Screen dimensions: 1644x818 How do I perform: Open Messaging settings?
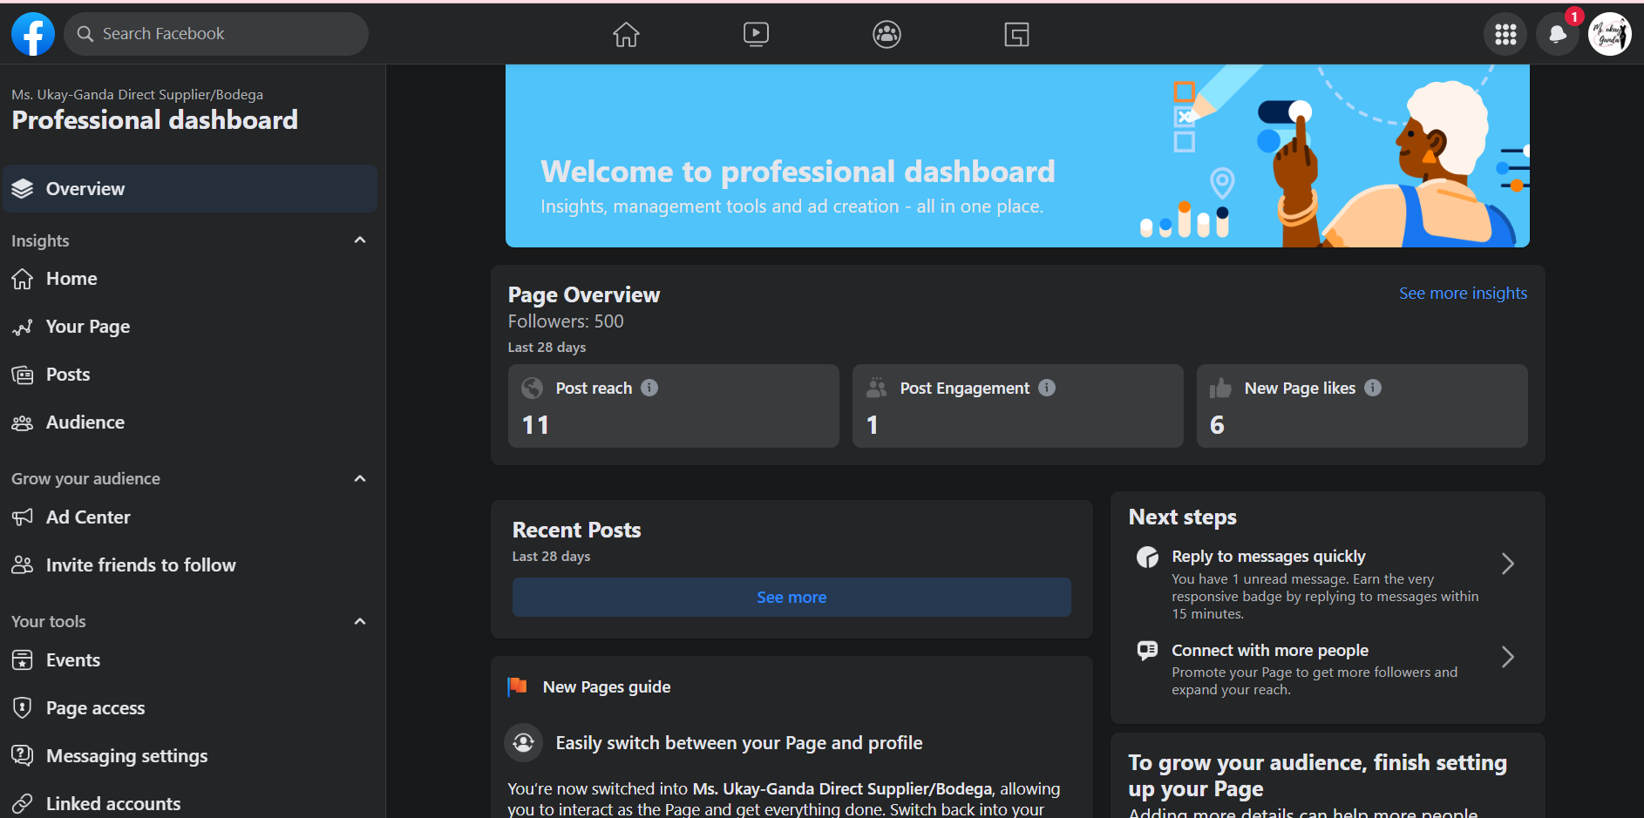tap(190, 756)
